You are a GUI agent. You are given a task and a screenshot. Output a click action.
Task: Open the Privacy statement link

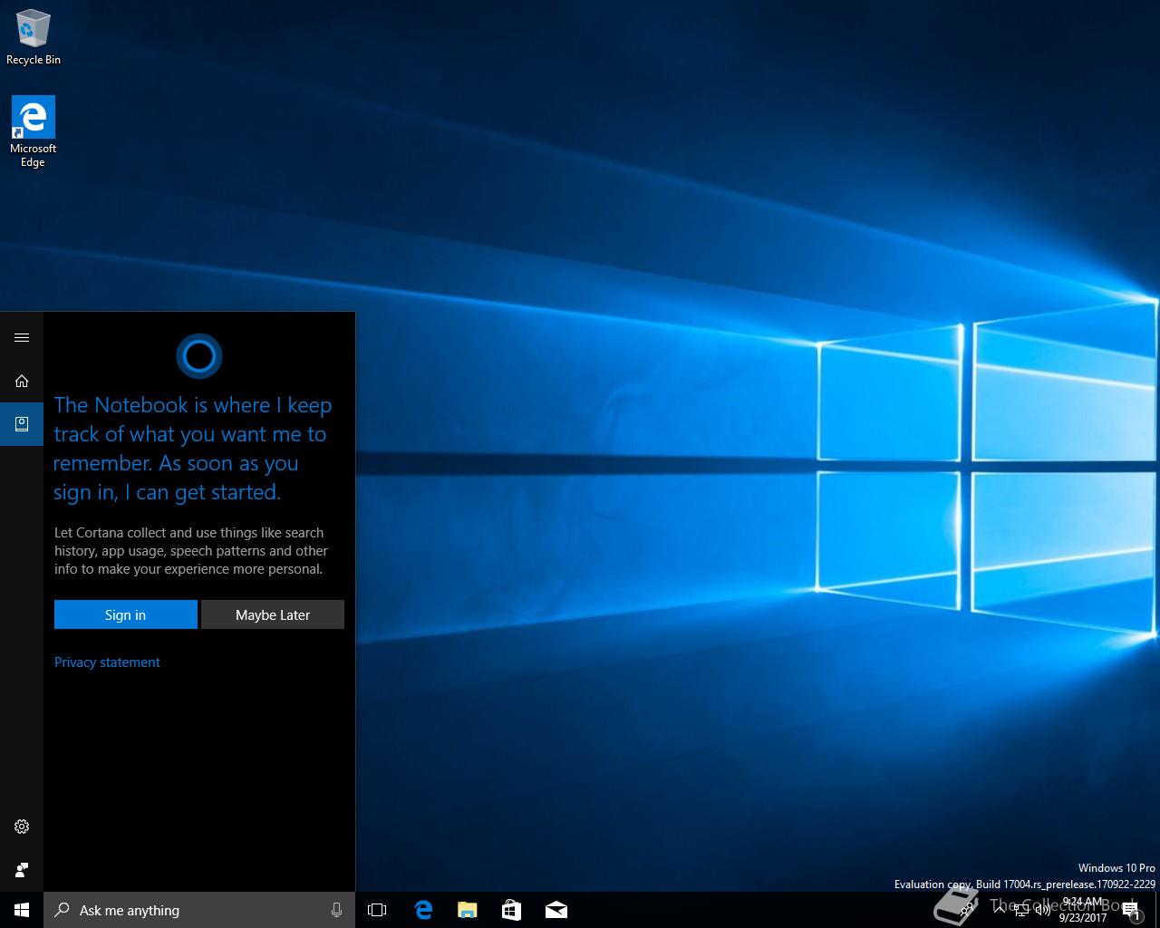point(107,662)
